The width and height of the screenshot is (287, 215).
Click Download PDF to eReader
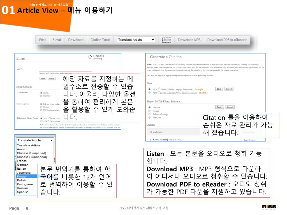[x=227, y=40]
